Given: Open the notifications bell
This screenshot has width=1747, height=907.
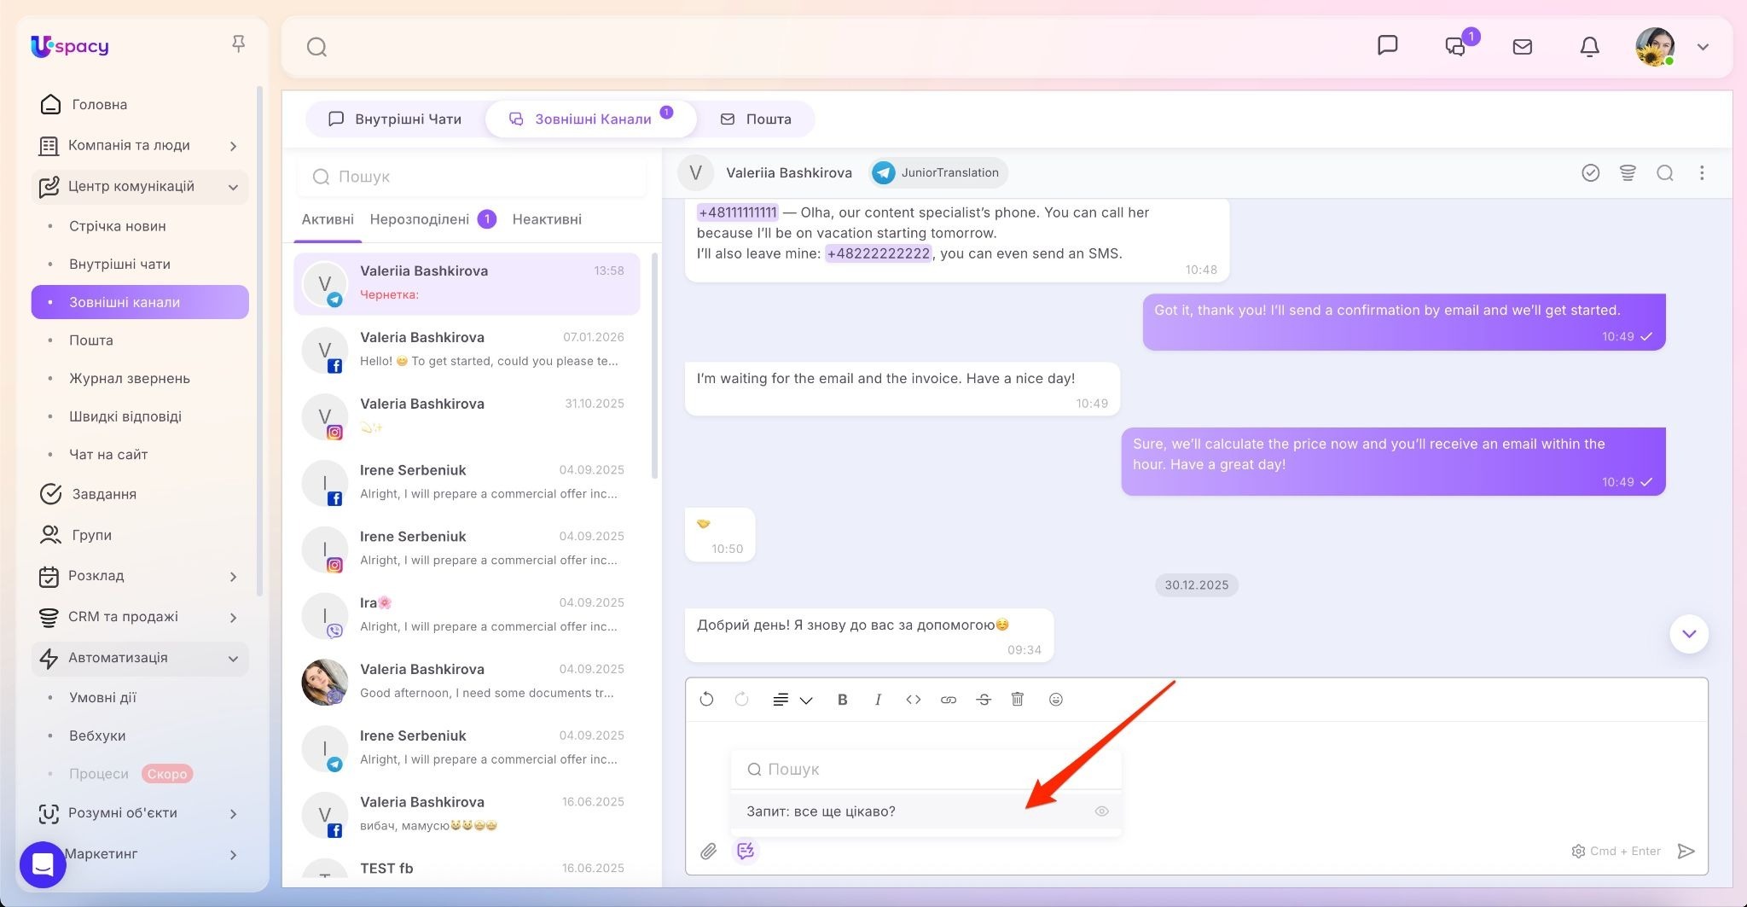Looking at the screenshot, I should click(1589, 47).
